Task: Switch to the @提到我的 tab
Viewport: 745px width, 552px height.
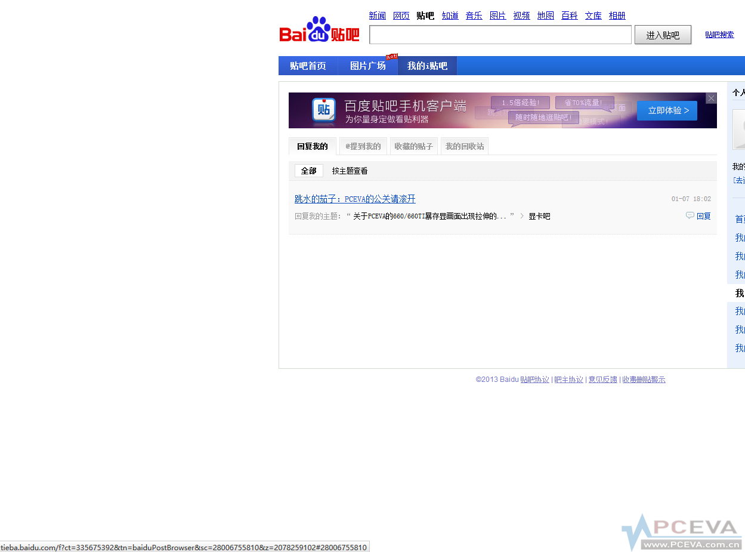Action: point(363,146)
